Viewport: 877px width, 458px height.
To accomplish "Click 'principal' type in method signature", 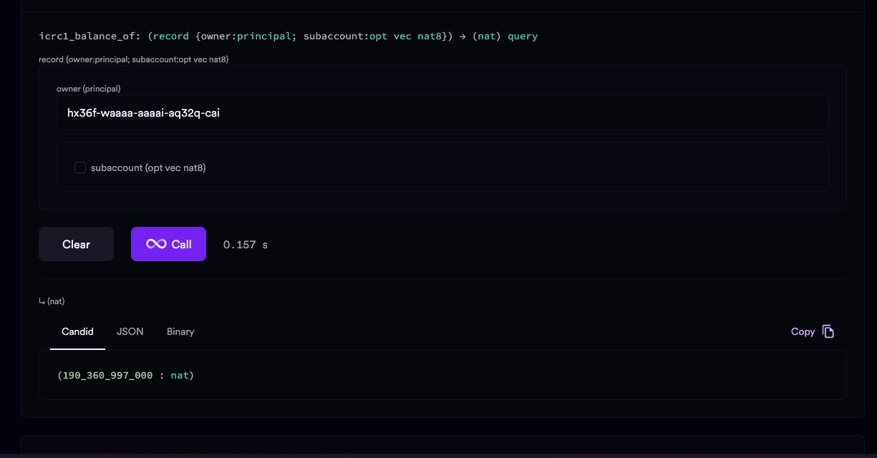I will pyautogui.click(x=263, y=36).
